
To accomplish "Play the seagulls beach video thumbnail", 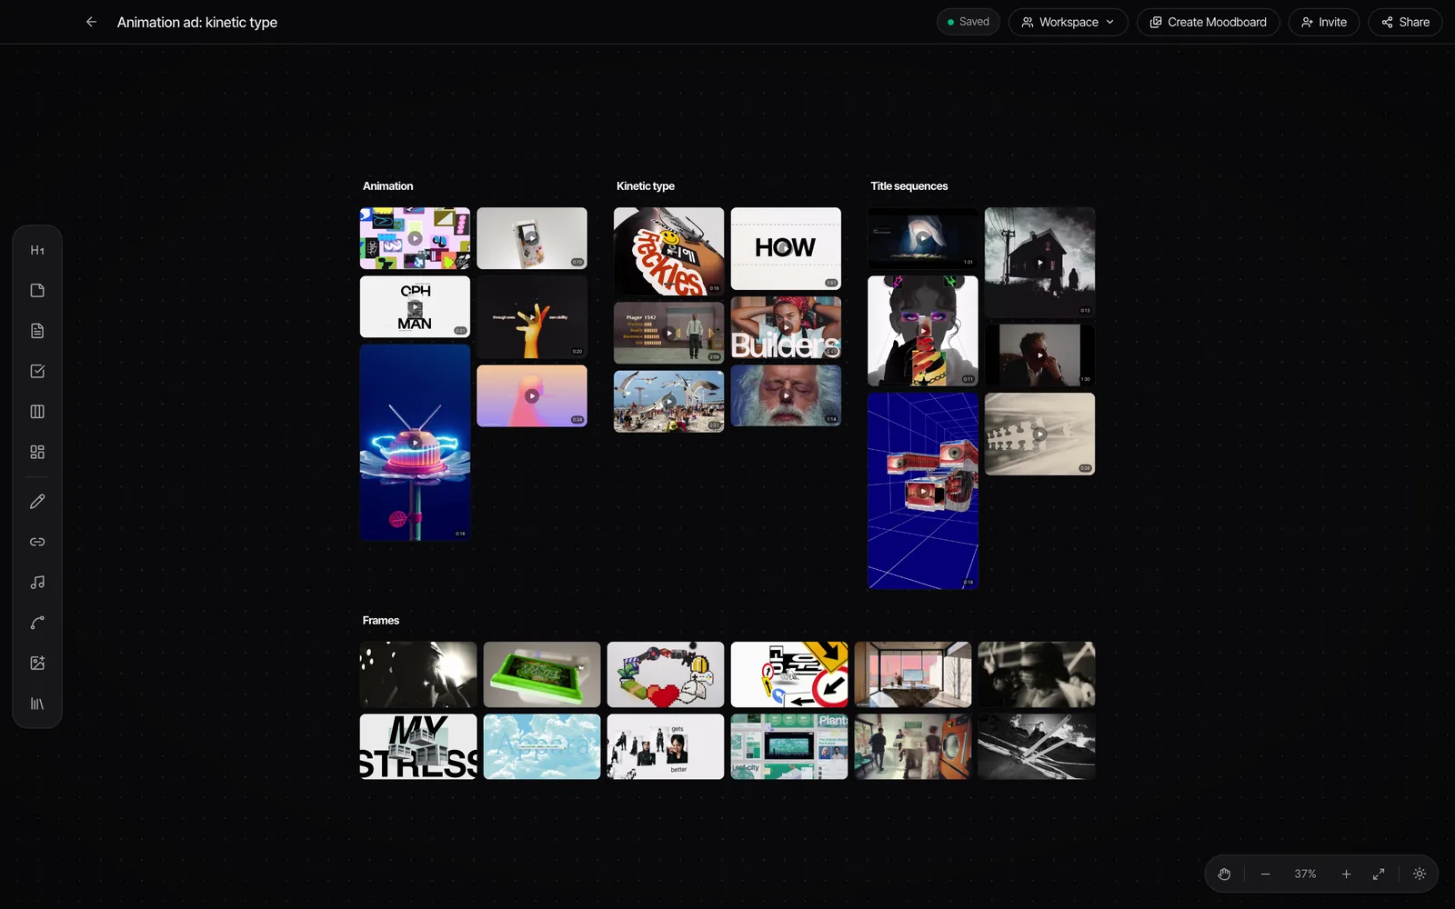I will (x=669, y=401).
